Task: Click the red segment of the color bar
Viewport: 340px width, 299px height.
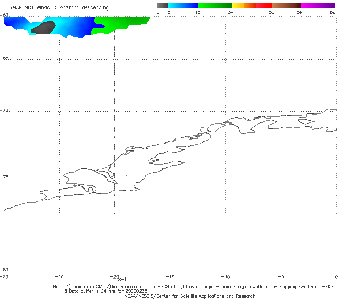Action: 264,6
